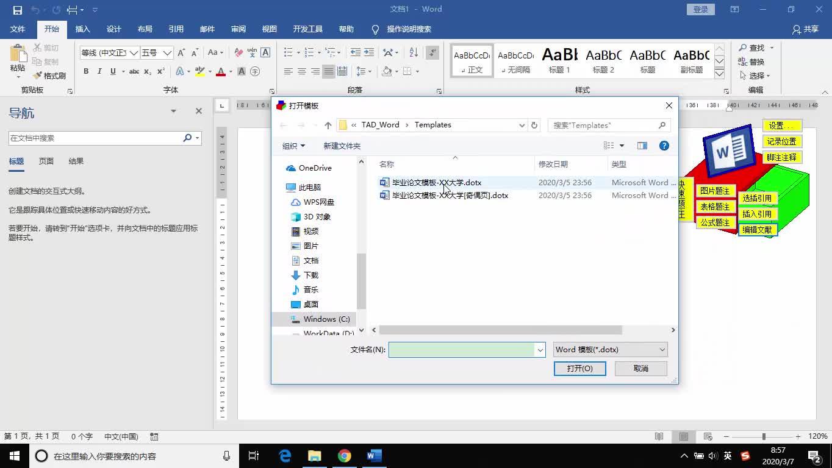Open the 组织 dropdown in dialog
832x468 pixels.
(x=293, y=146)
